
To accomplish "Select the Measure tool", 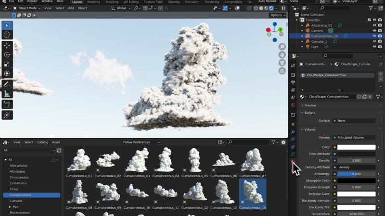I will pyautogui.click(x=7, y=94).
